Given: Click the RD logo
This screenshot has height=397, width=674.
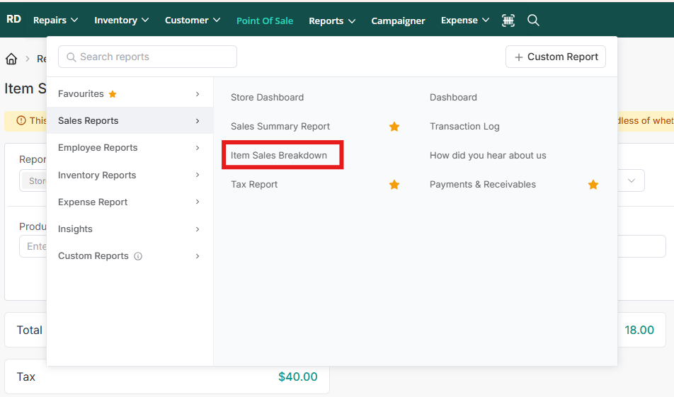Looking at the screenshot, I should coord(13,19).
